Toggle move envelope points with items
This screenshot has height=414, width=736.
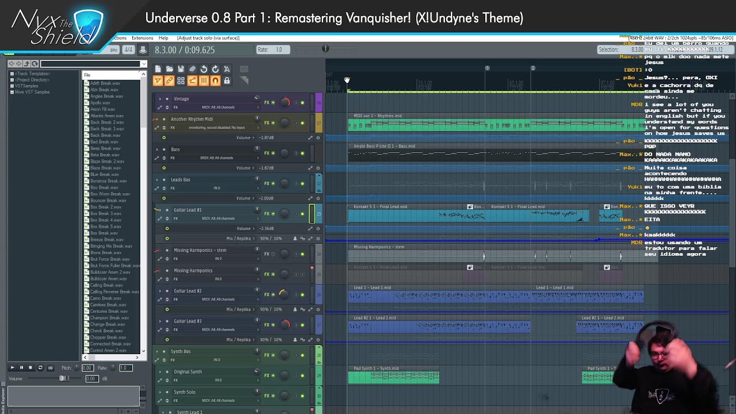click(193, 81)
